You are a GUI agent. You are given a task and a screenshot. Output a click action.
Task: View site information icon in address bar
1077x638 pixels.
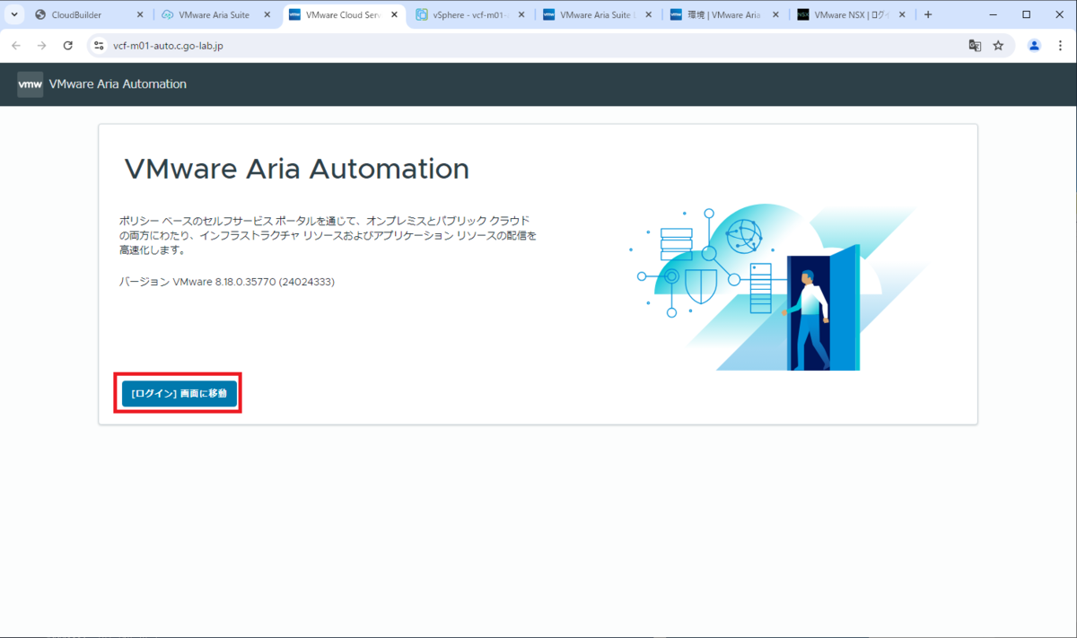click(100, 46)
